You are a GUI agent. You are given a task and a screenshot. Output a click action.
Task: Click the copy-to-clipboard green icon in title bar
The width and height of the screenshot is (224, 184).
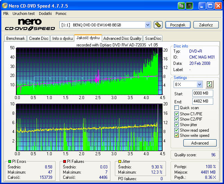[181, 6]
